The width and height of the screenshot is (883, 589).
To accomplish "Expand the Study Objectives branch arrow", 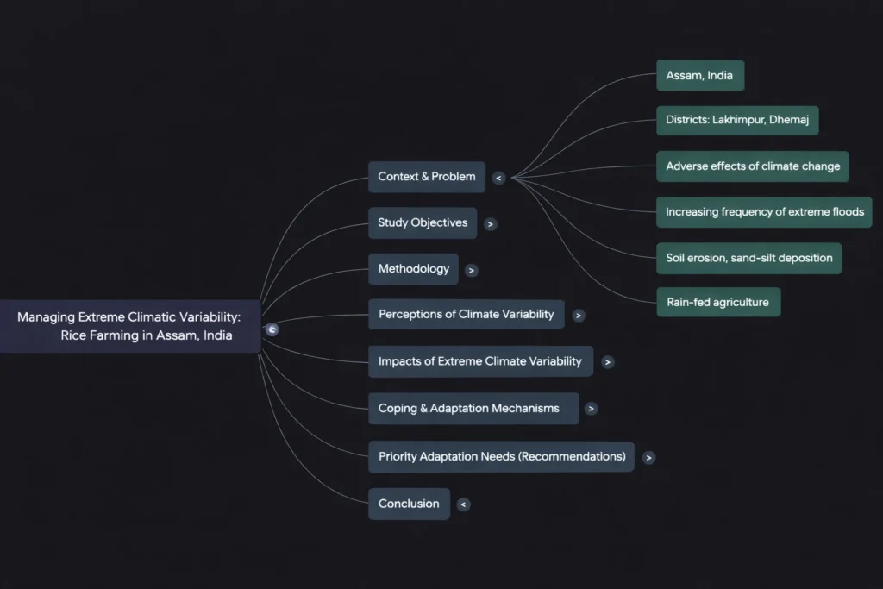I will (x=491, y=224).
